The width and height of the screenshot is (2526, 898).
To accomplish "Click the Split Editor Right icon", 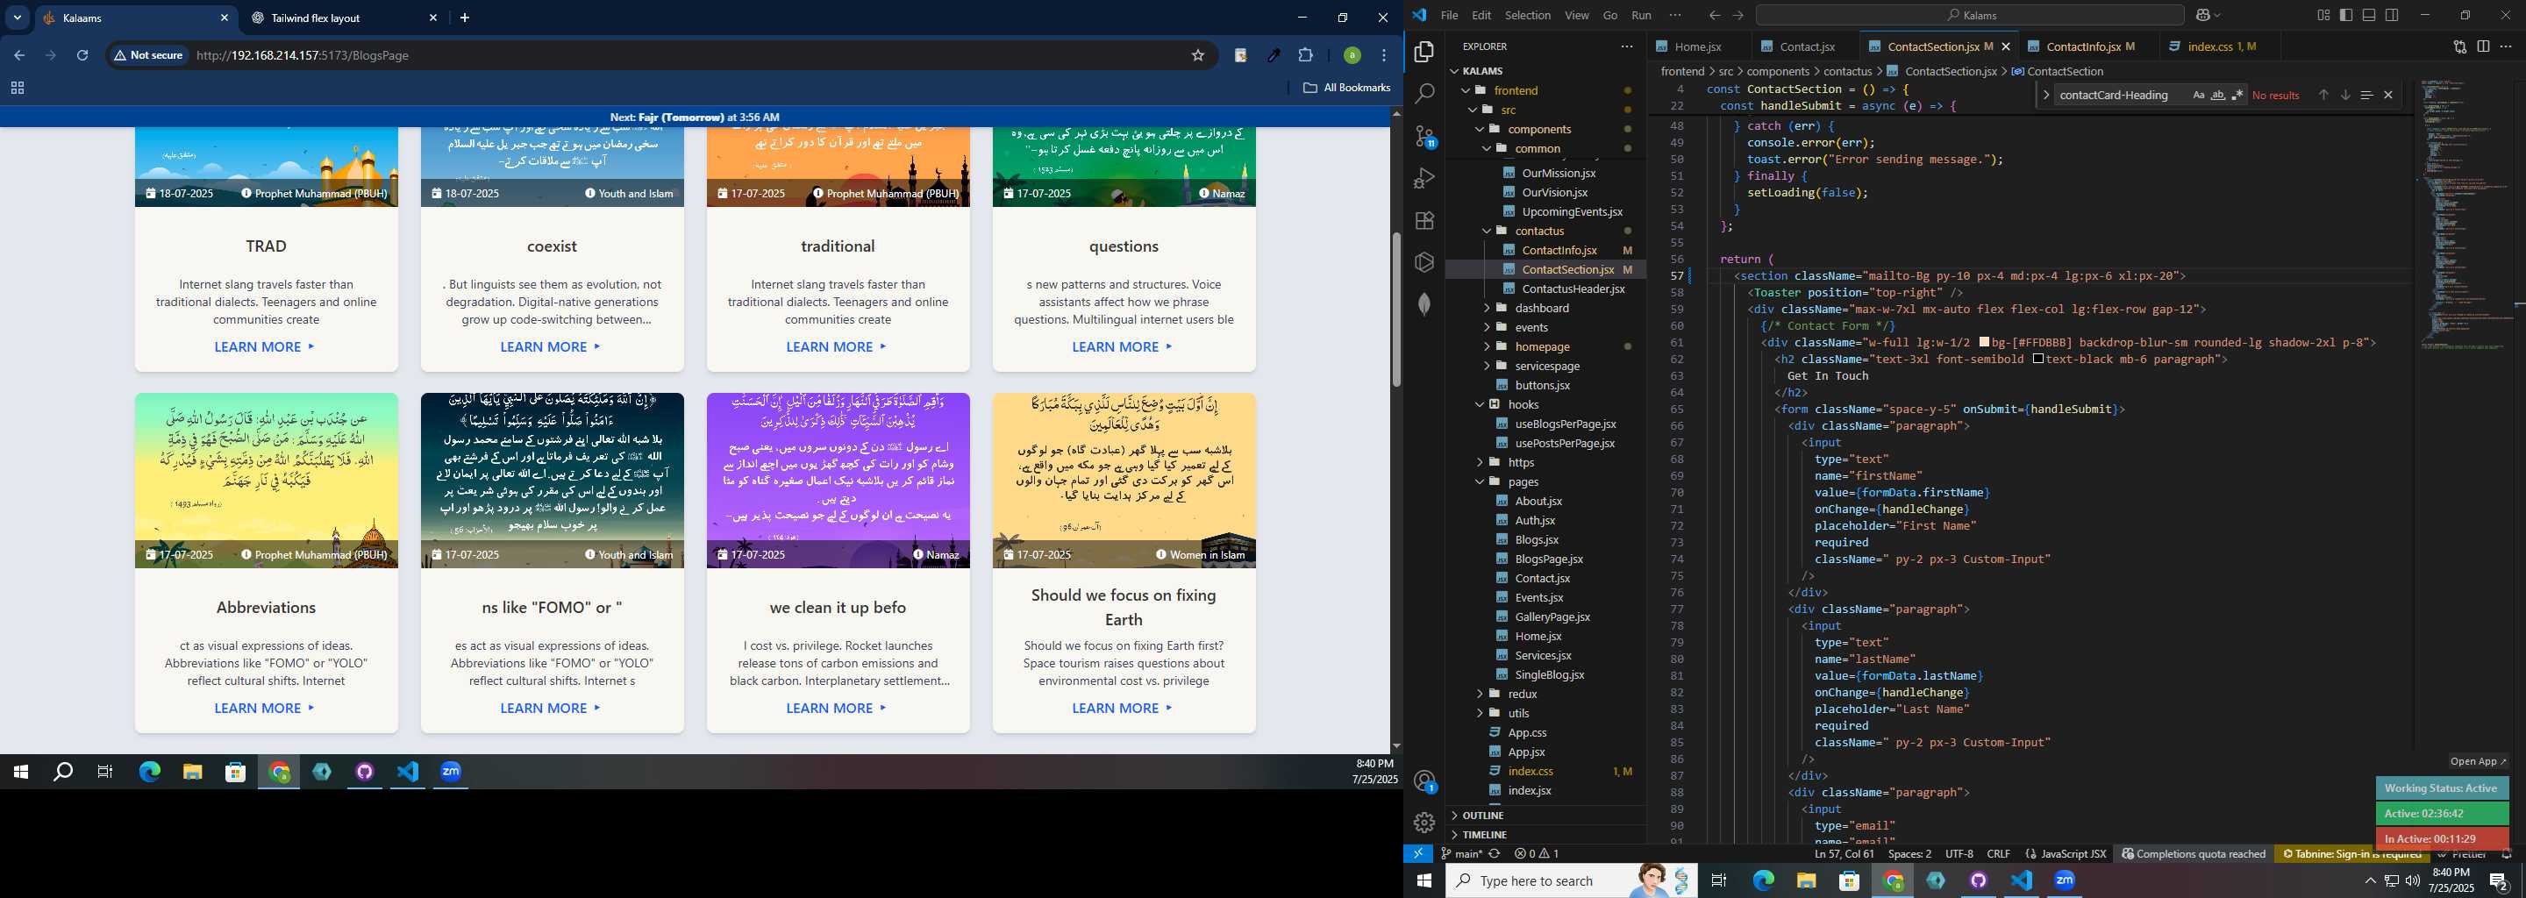I will [x=2483, y=46].
